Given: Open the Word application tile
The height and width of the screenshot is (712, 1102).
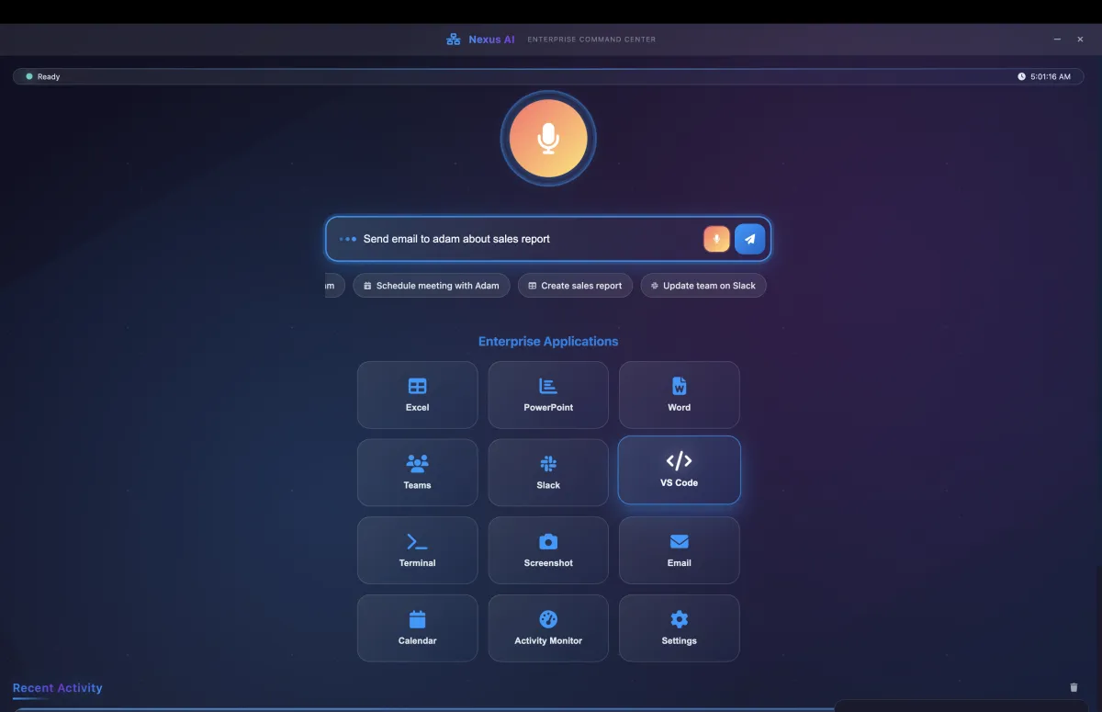Looking at the screenshot, I should [x=679, y=395].
